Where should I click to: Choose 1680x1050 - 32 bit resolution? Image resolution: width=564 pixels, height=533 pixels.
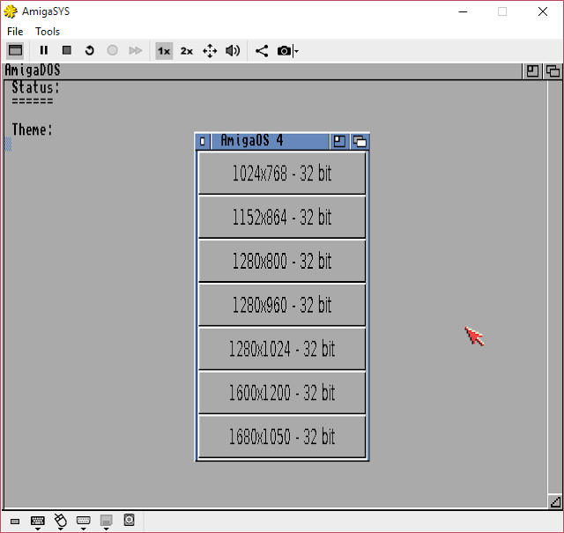click(x=282, y=436)
